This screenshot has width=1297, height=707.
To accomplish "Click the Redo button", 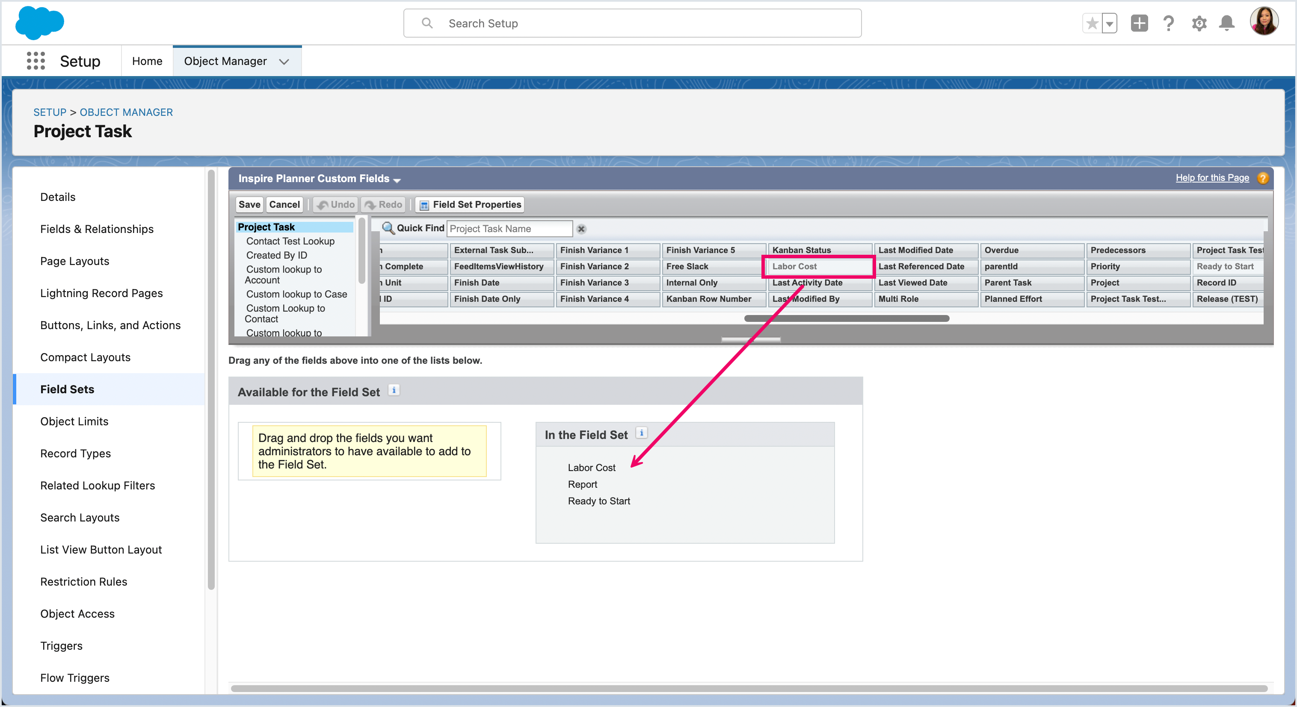I will 383,204.
